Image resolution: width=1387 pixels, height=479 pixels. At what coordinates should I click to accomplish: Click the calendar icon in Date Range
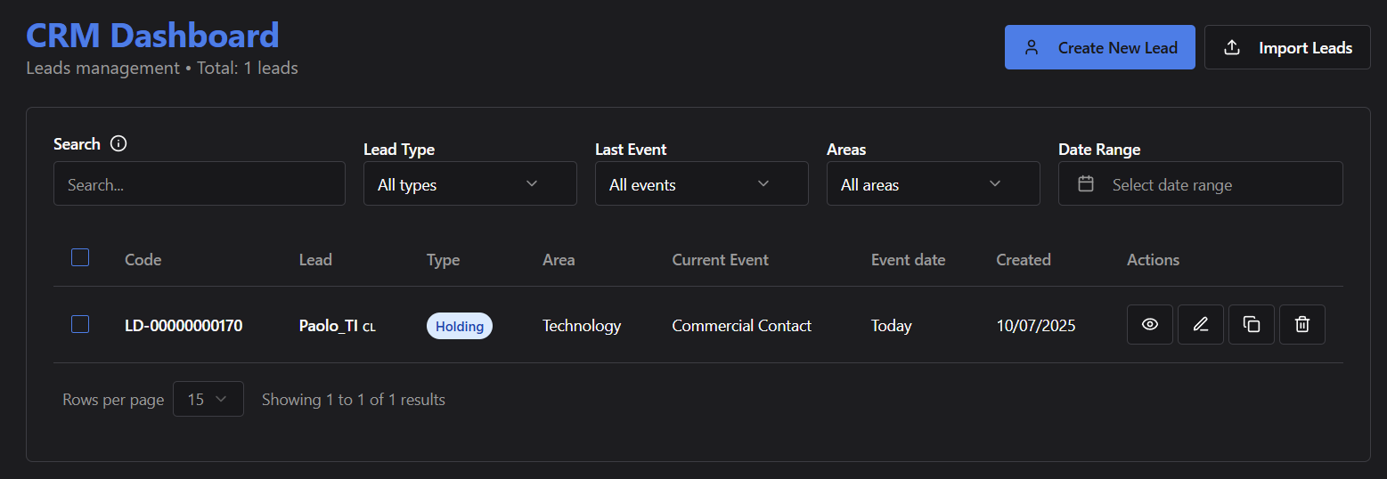pos(1085,184)
